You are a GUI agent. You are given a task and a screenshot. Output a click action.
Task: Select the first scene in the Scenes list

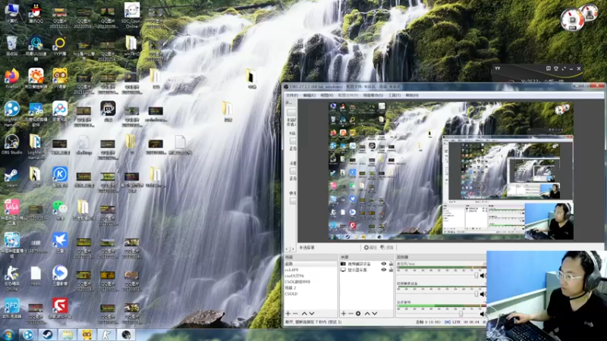point(310,264)
